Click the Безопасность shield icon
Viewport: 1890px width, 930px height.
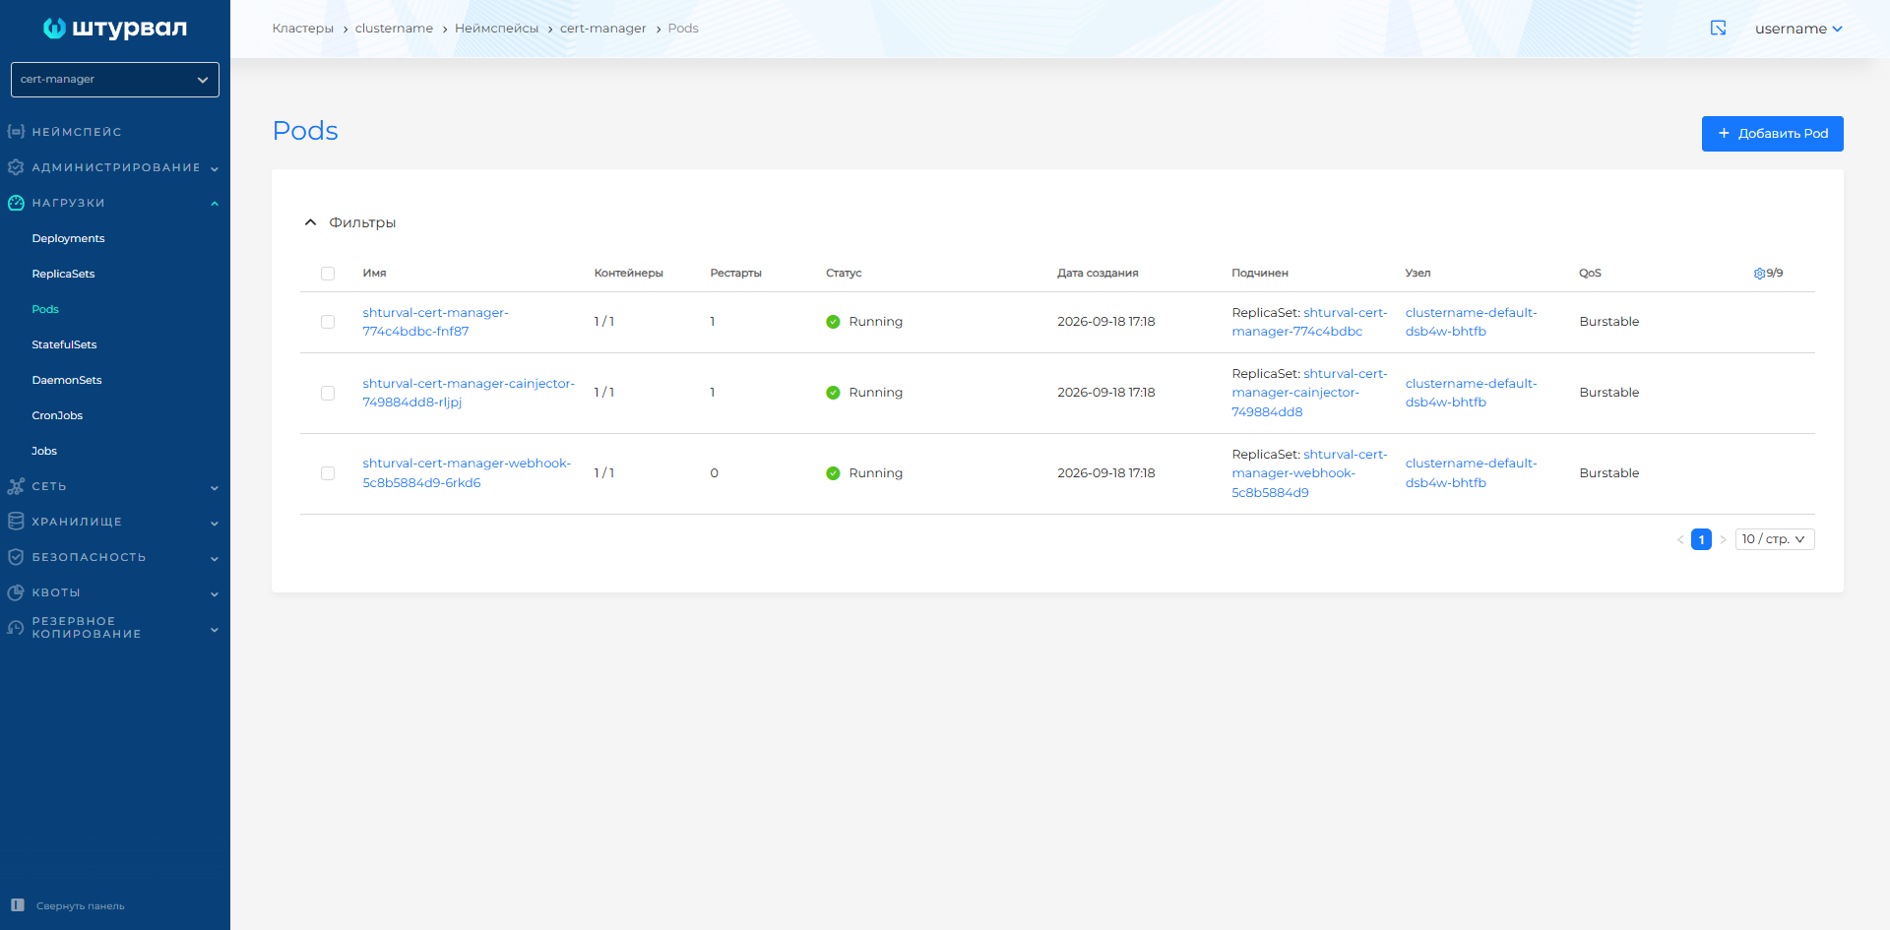(16, 557)
